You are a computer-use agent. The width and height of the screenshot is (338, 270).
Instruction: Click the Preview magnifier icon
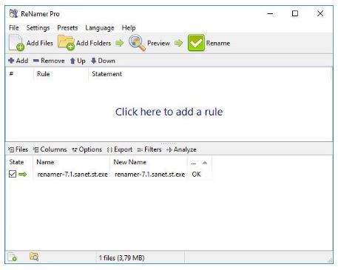click(137, 43)
